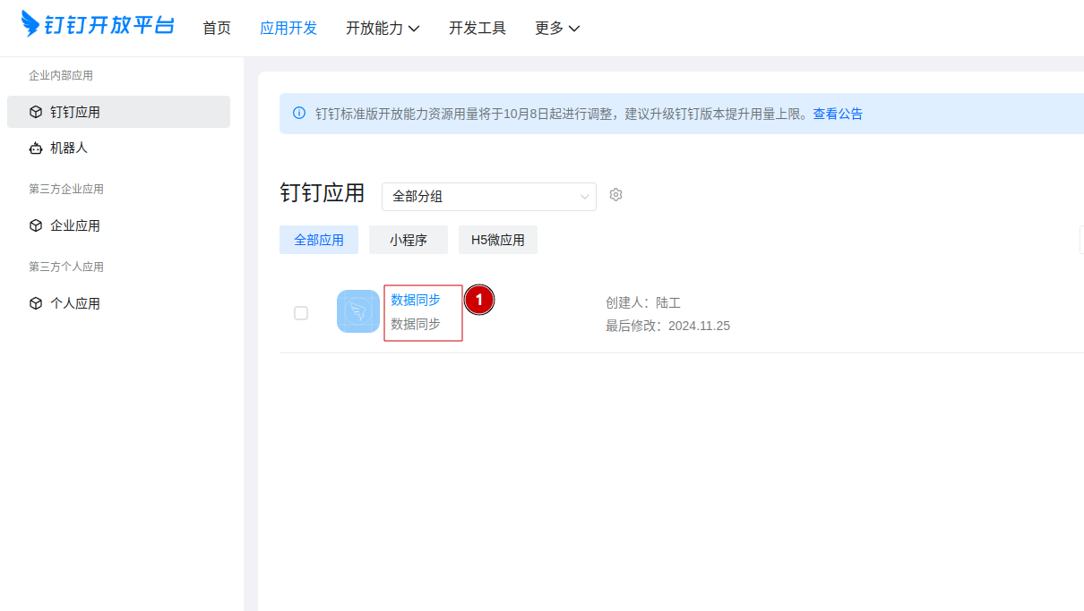Open 开发工具 in top navigation
The width and height of the screenshot is (1084, 611).
point(477,28)
